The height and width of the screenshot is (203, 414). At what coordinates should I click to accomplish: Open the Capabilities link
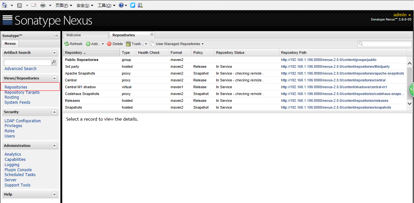point(15,160)
